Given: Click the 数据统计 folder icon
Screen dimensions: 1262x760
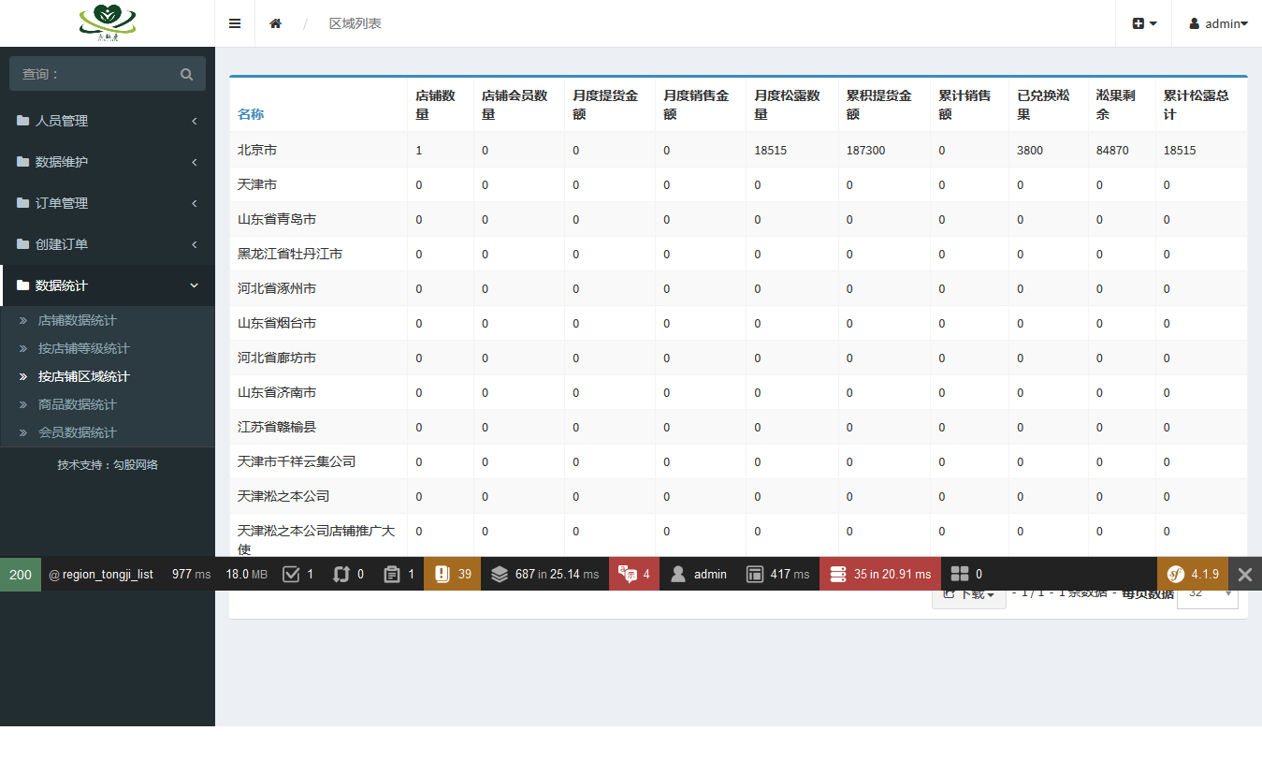Looking at the screenshot, I should point(23,285).
